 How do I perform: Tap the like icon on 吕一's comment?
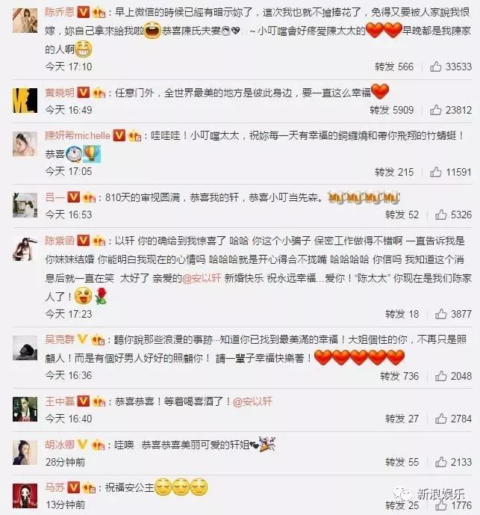pyautogui.click(x=440, y=215)
